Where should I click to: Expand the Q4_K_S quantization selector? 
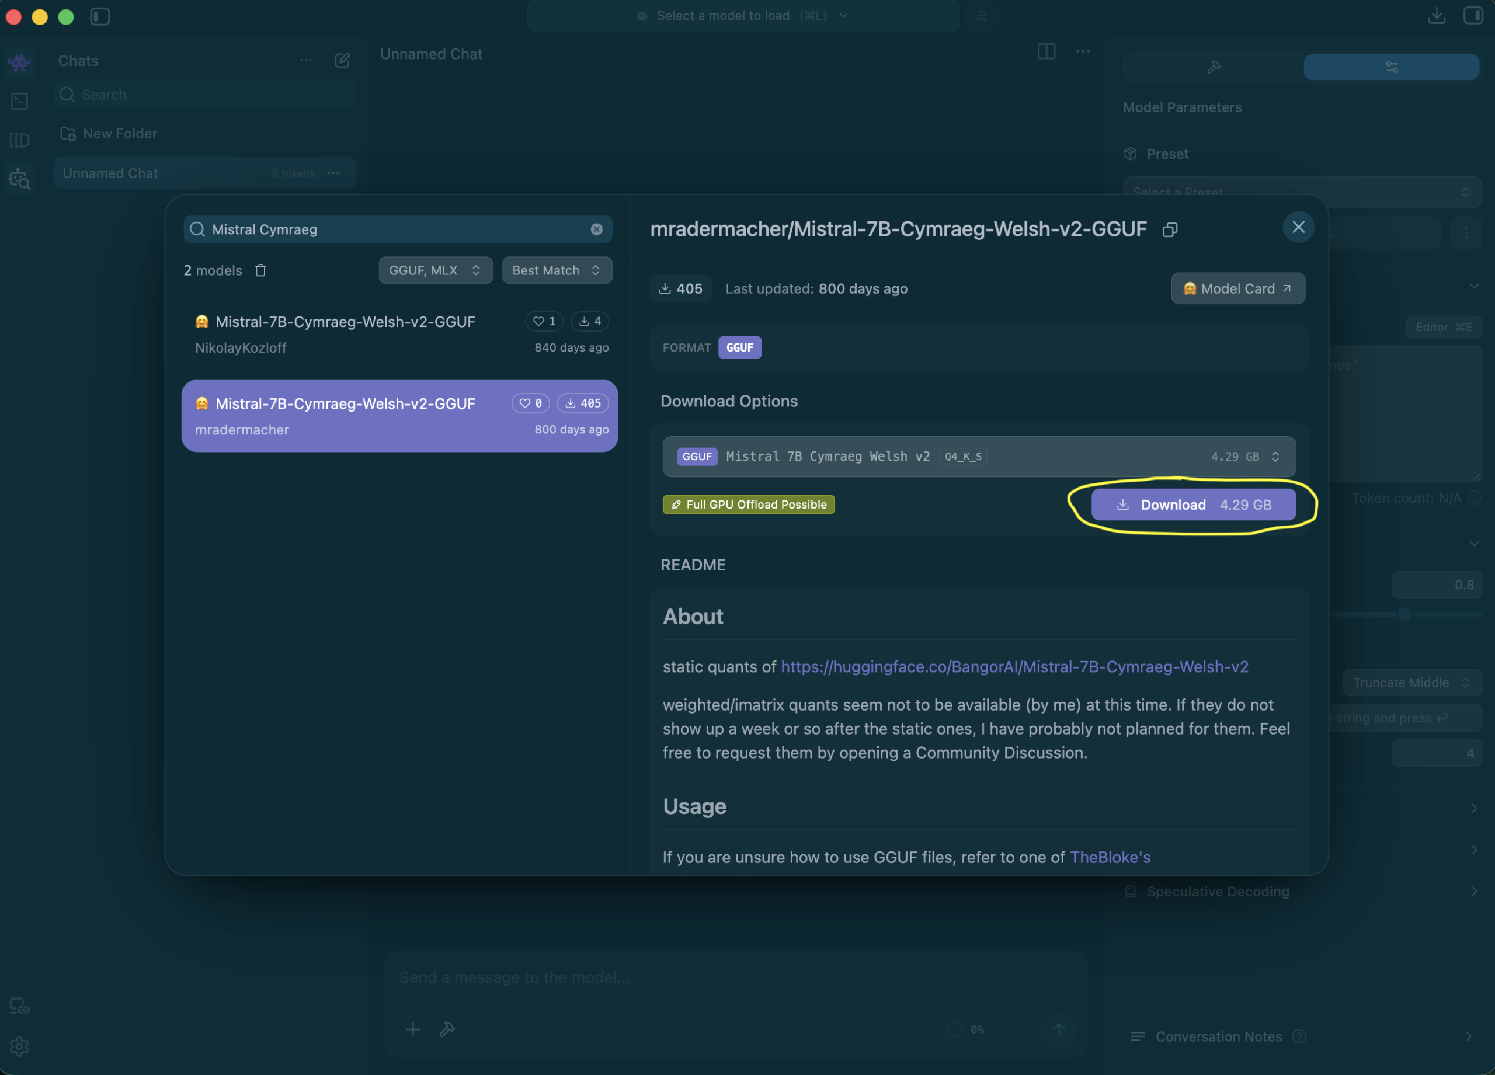(979, 456)
